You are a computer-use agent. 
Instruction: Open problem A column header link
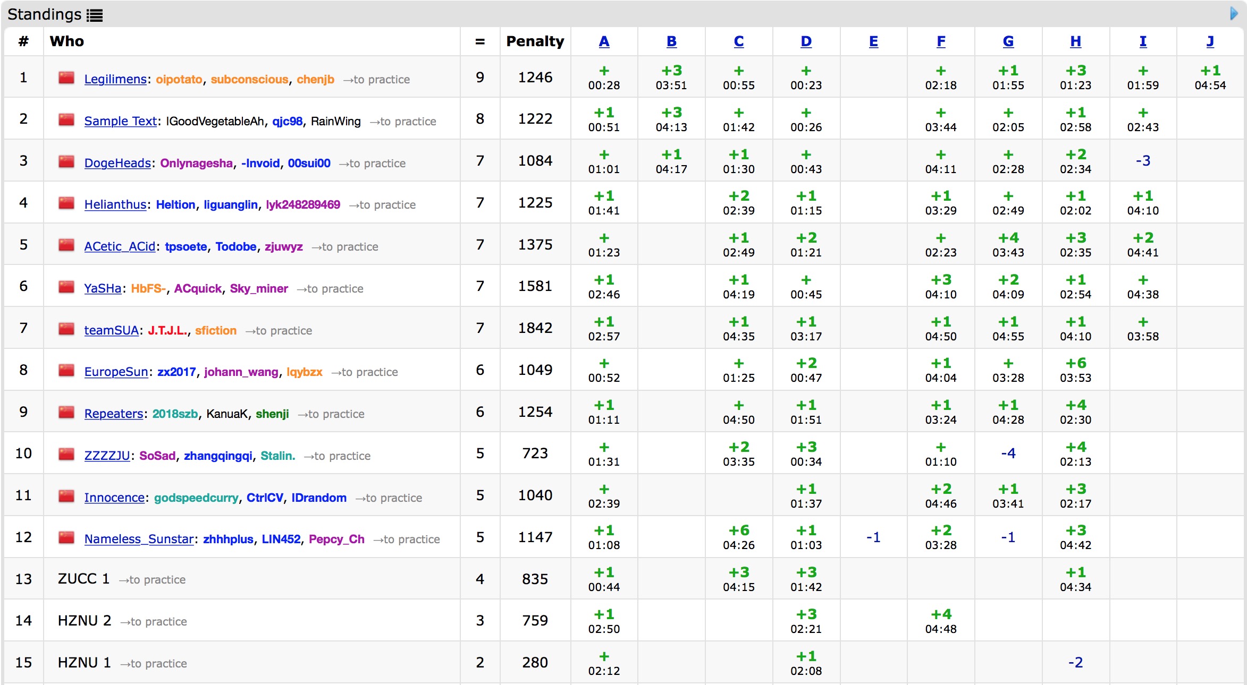click(x=604, y=41)
